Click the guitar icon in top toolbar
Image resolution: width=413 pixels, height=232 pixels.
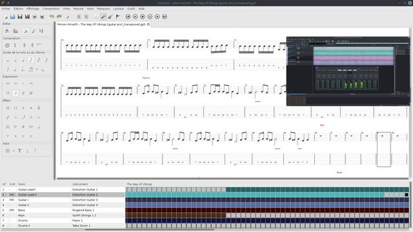[x=110, y=17]
